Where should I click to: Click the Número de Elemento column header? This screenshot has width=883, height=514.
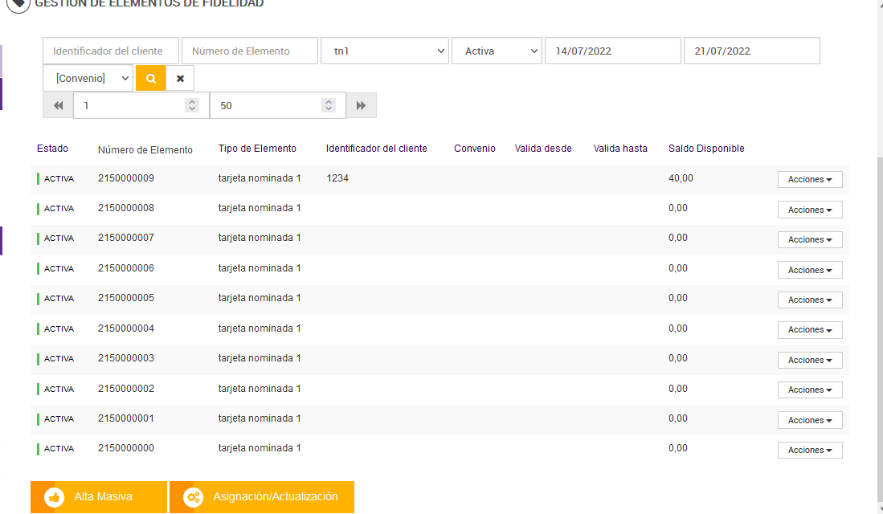tap(145, 149)
